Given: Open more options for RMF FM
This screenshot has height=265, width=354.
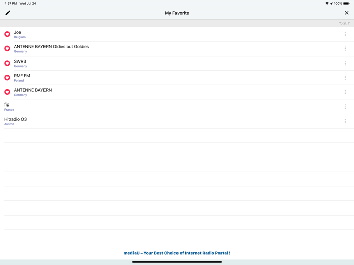Looking at the screenshot, I should 345,78.
